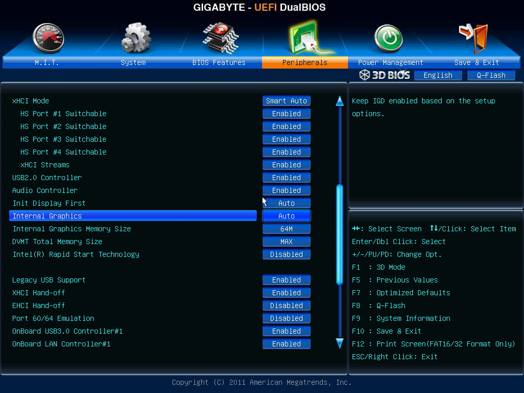The height and width of the screenshot is (393, 524).
Task: Click the 3D BIOS cube logo
Action: click(x=364, y=75)
